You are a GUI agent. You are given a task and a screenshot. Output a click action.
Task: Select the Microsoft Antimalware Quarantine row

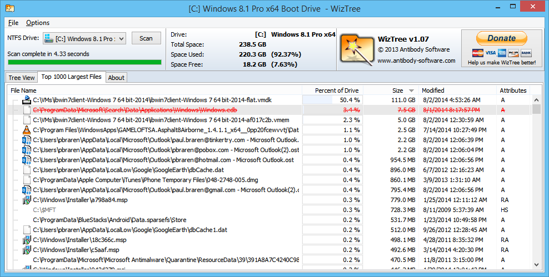coord(166,260)
